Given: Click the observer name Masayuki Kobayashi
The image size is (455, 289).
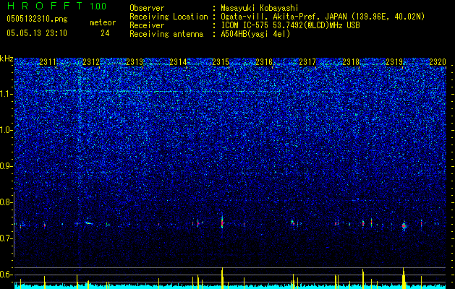Looking at the screenshot, I should [x=260, y=9].
